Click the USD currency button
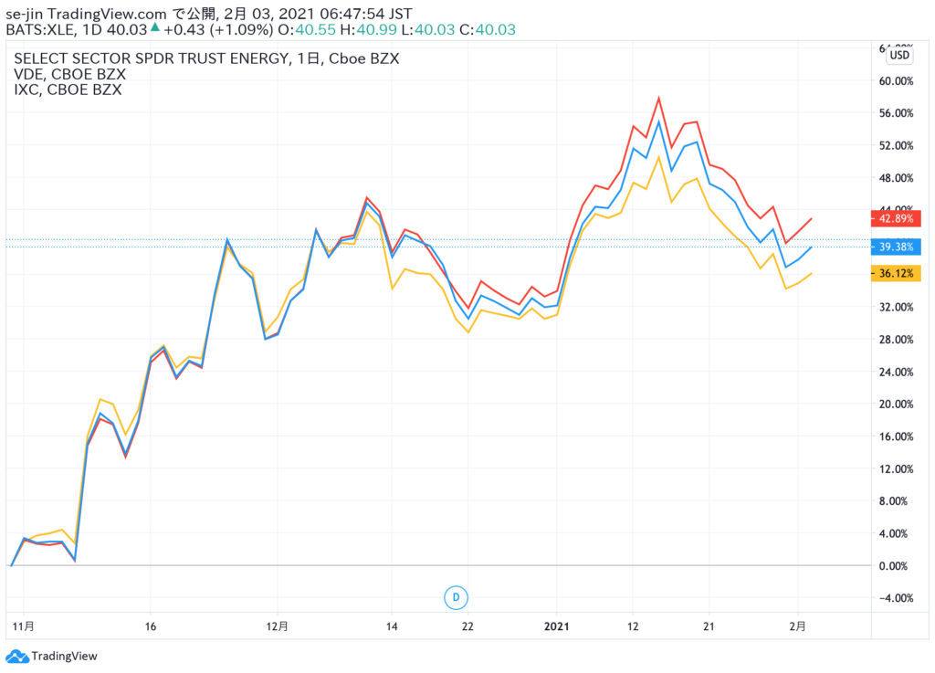The width and height of the screenshot is (935, 673). (x=899, y=56)
